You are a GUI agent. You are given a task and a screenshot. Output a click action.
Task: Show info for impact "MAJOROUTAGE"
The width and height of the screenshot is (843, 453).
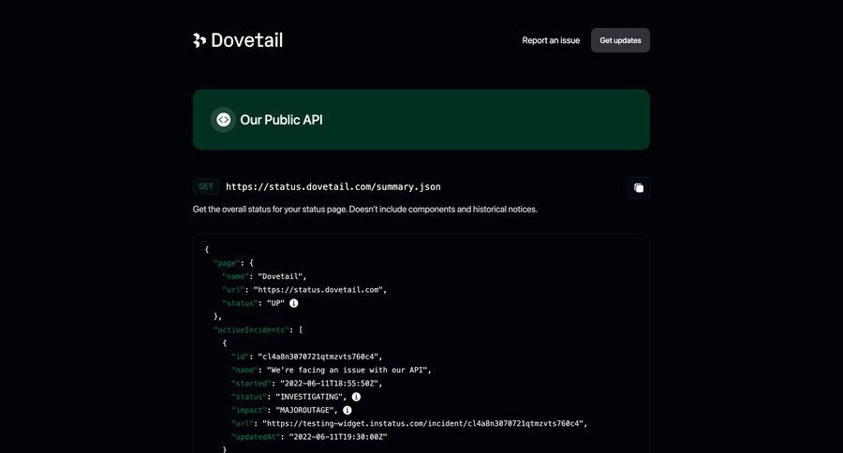348,410
